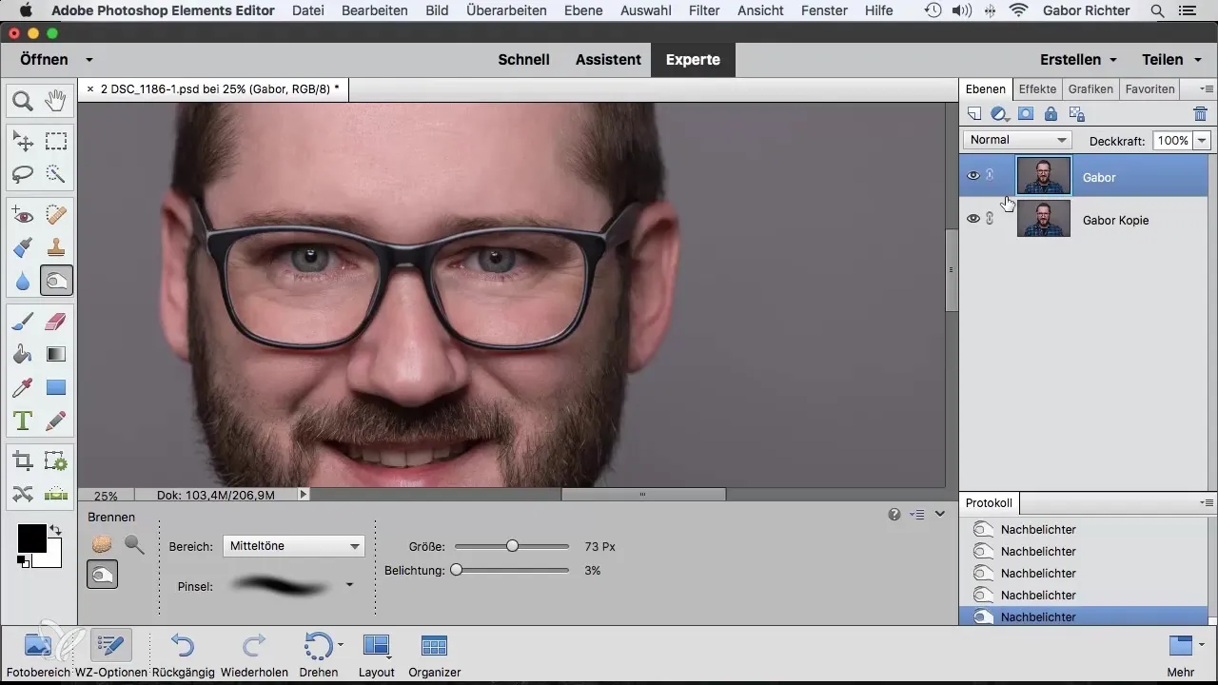Image resolution: width=1218 pixels, height=685 pixels.
Task: Select the Zoom tool
Action: point(23,100)
